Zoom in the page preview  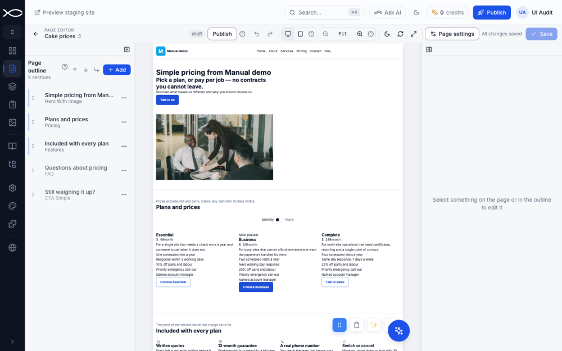(360, 34)
